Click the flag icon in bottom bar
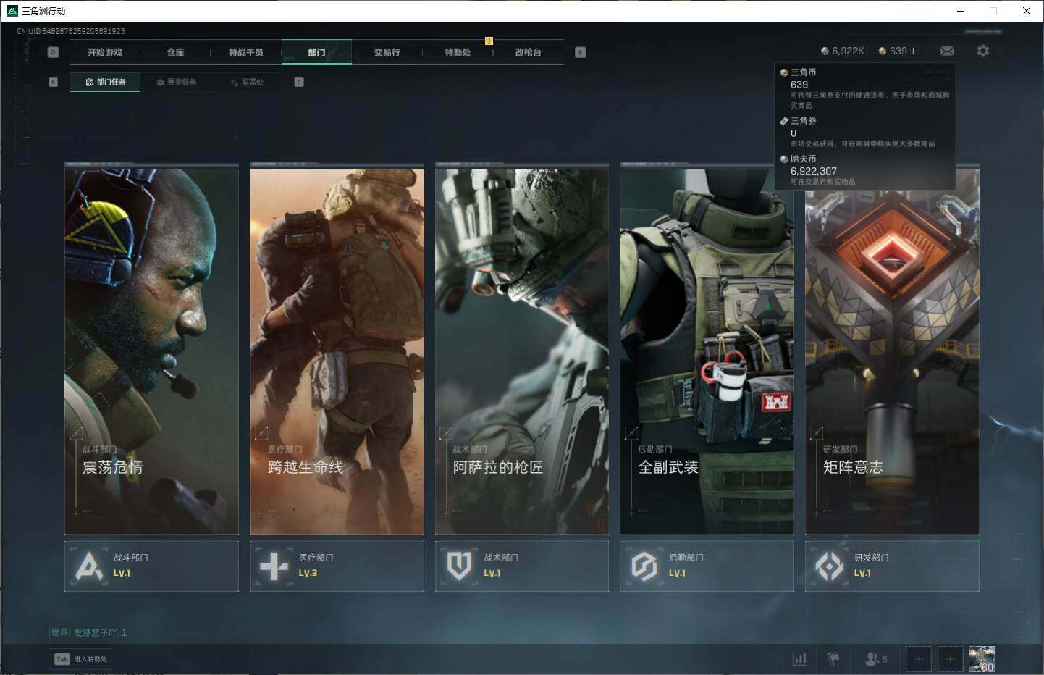 click(x=833, y=658)
